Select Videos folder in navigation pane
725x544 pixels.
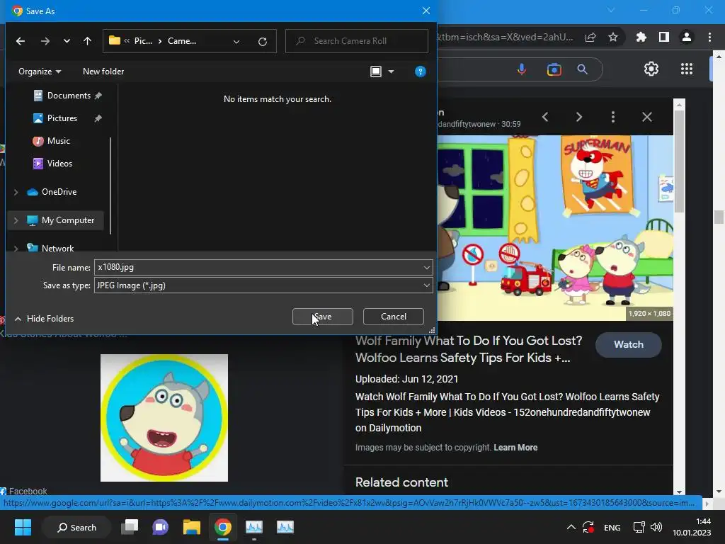[x=59, y=164]
